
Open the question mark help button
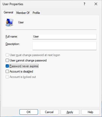coord(84,4)
